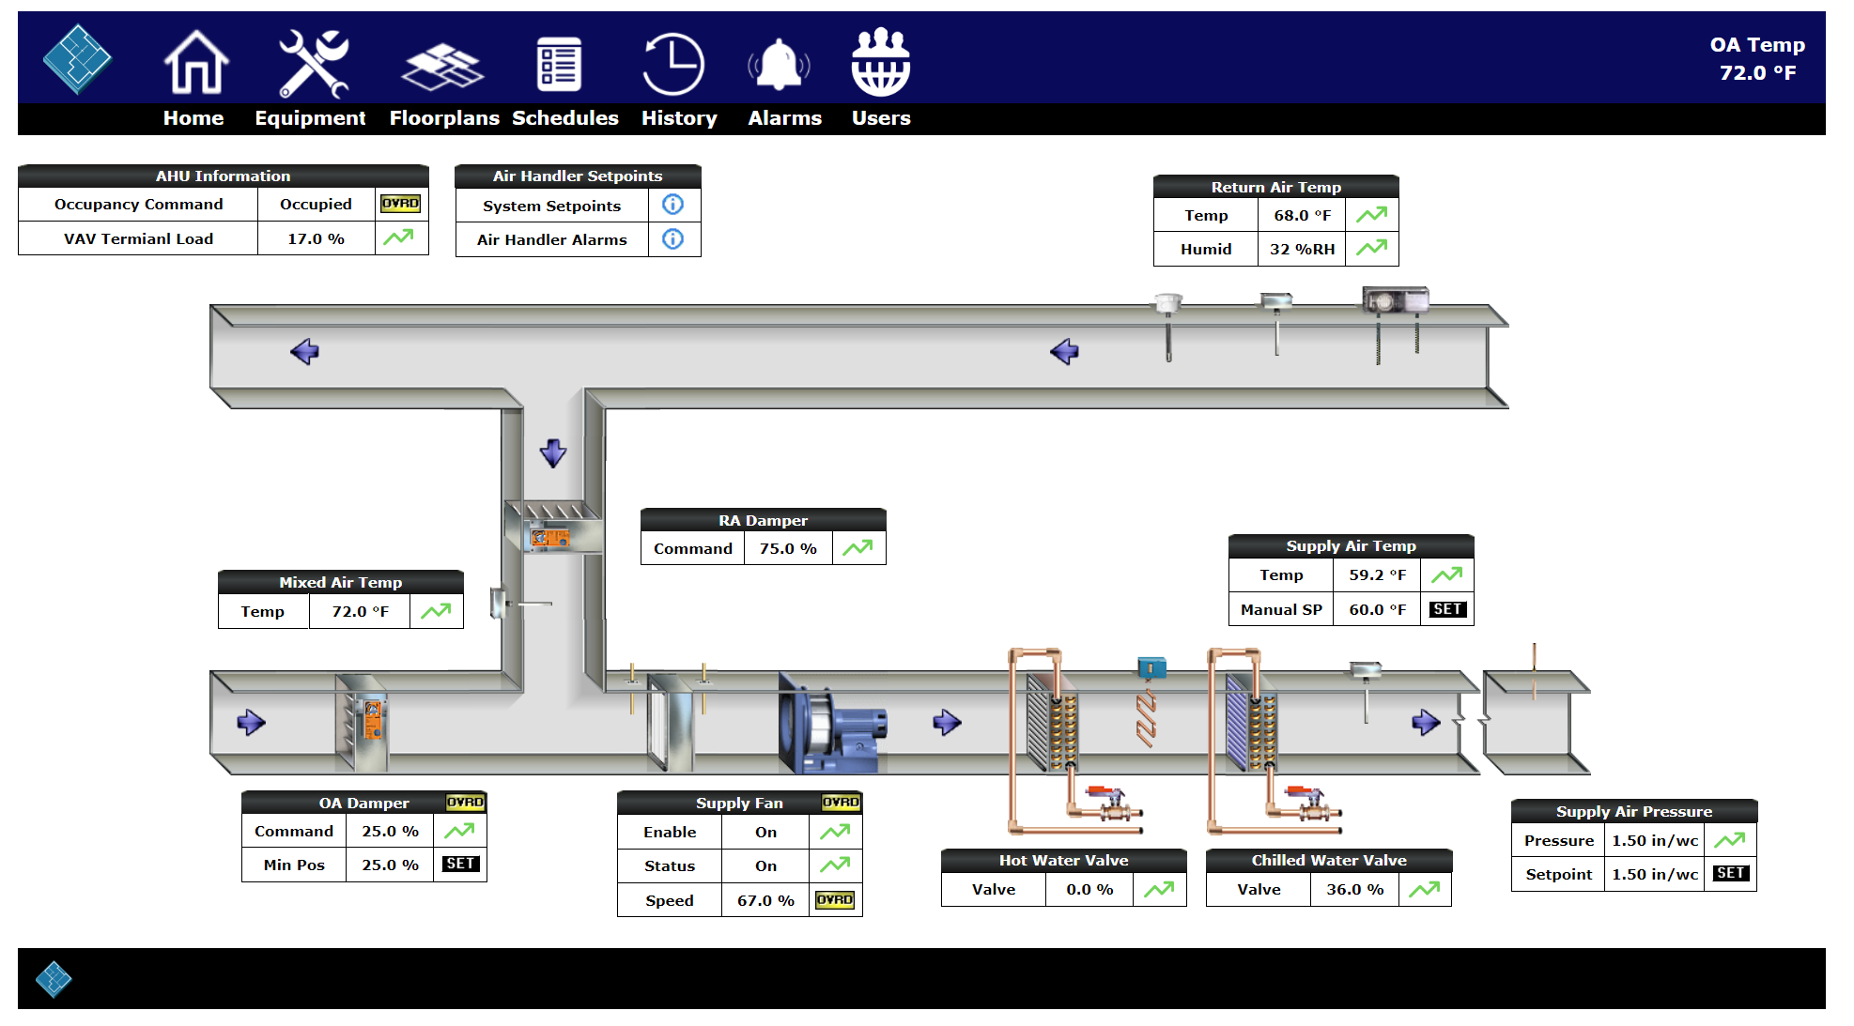Screen dimensions: 1854x1026
Task: Open Mixed Air Temp trend icon
Action: click(x=436, y=611)
